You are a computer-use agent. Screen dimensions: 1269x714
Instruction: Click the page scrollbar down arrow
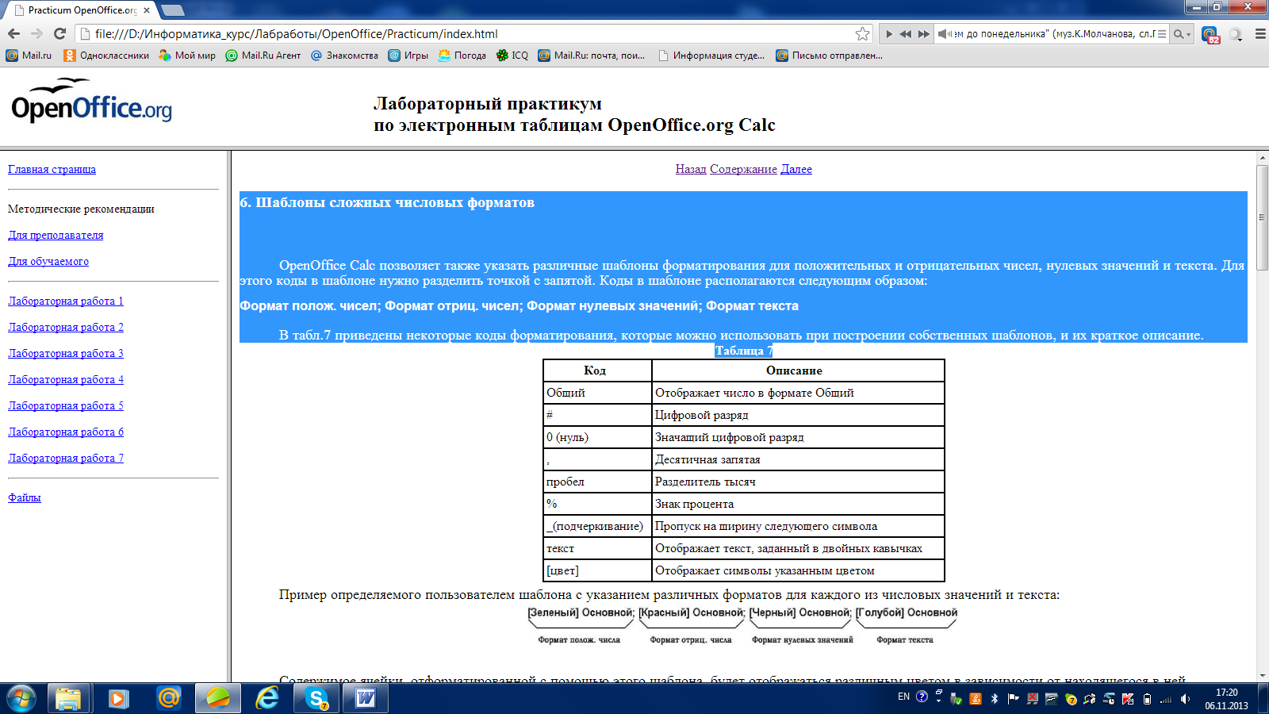pos(1262,675)
